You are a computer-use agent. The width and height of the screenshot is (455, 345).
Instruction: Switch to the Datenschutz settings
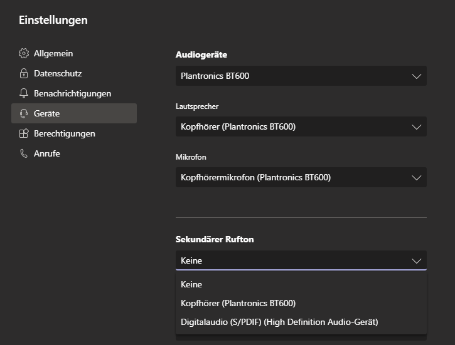pos(58,73)
